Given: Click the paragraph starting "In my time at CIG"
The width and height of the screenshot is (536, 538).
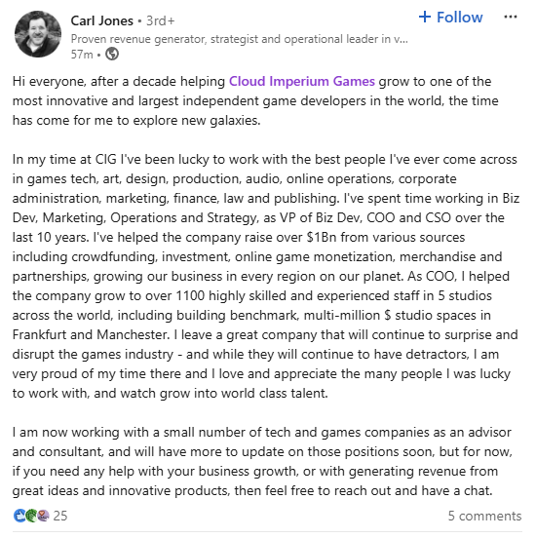Looking at the screenshot, I should pos(266,276).
